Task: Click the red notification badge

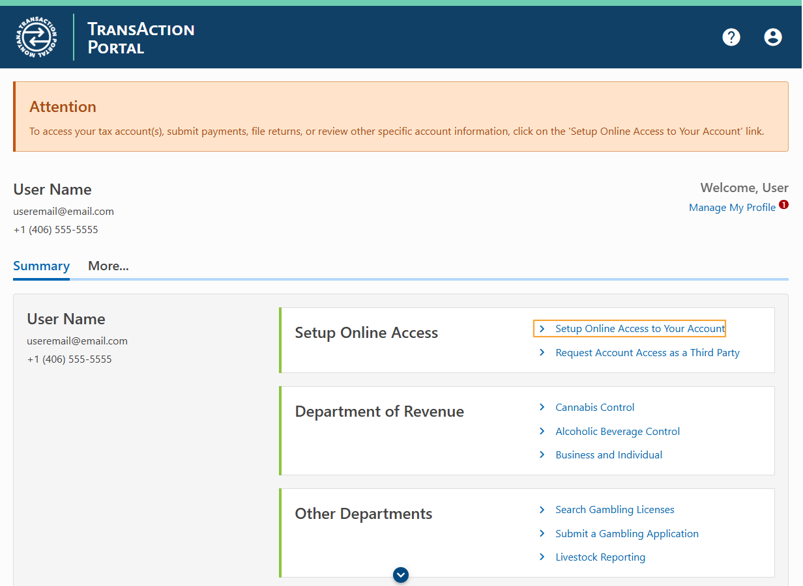Action: pos(783,204)
